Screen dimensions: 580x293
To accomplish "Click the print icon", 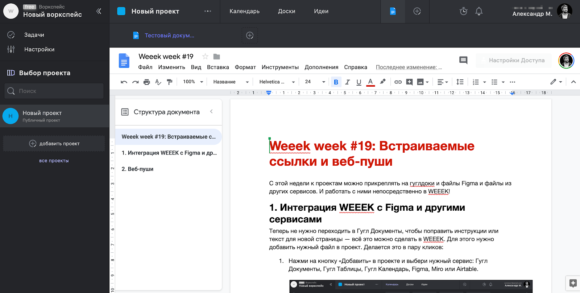I will 146,82.
